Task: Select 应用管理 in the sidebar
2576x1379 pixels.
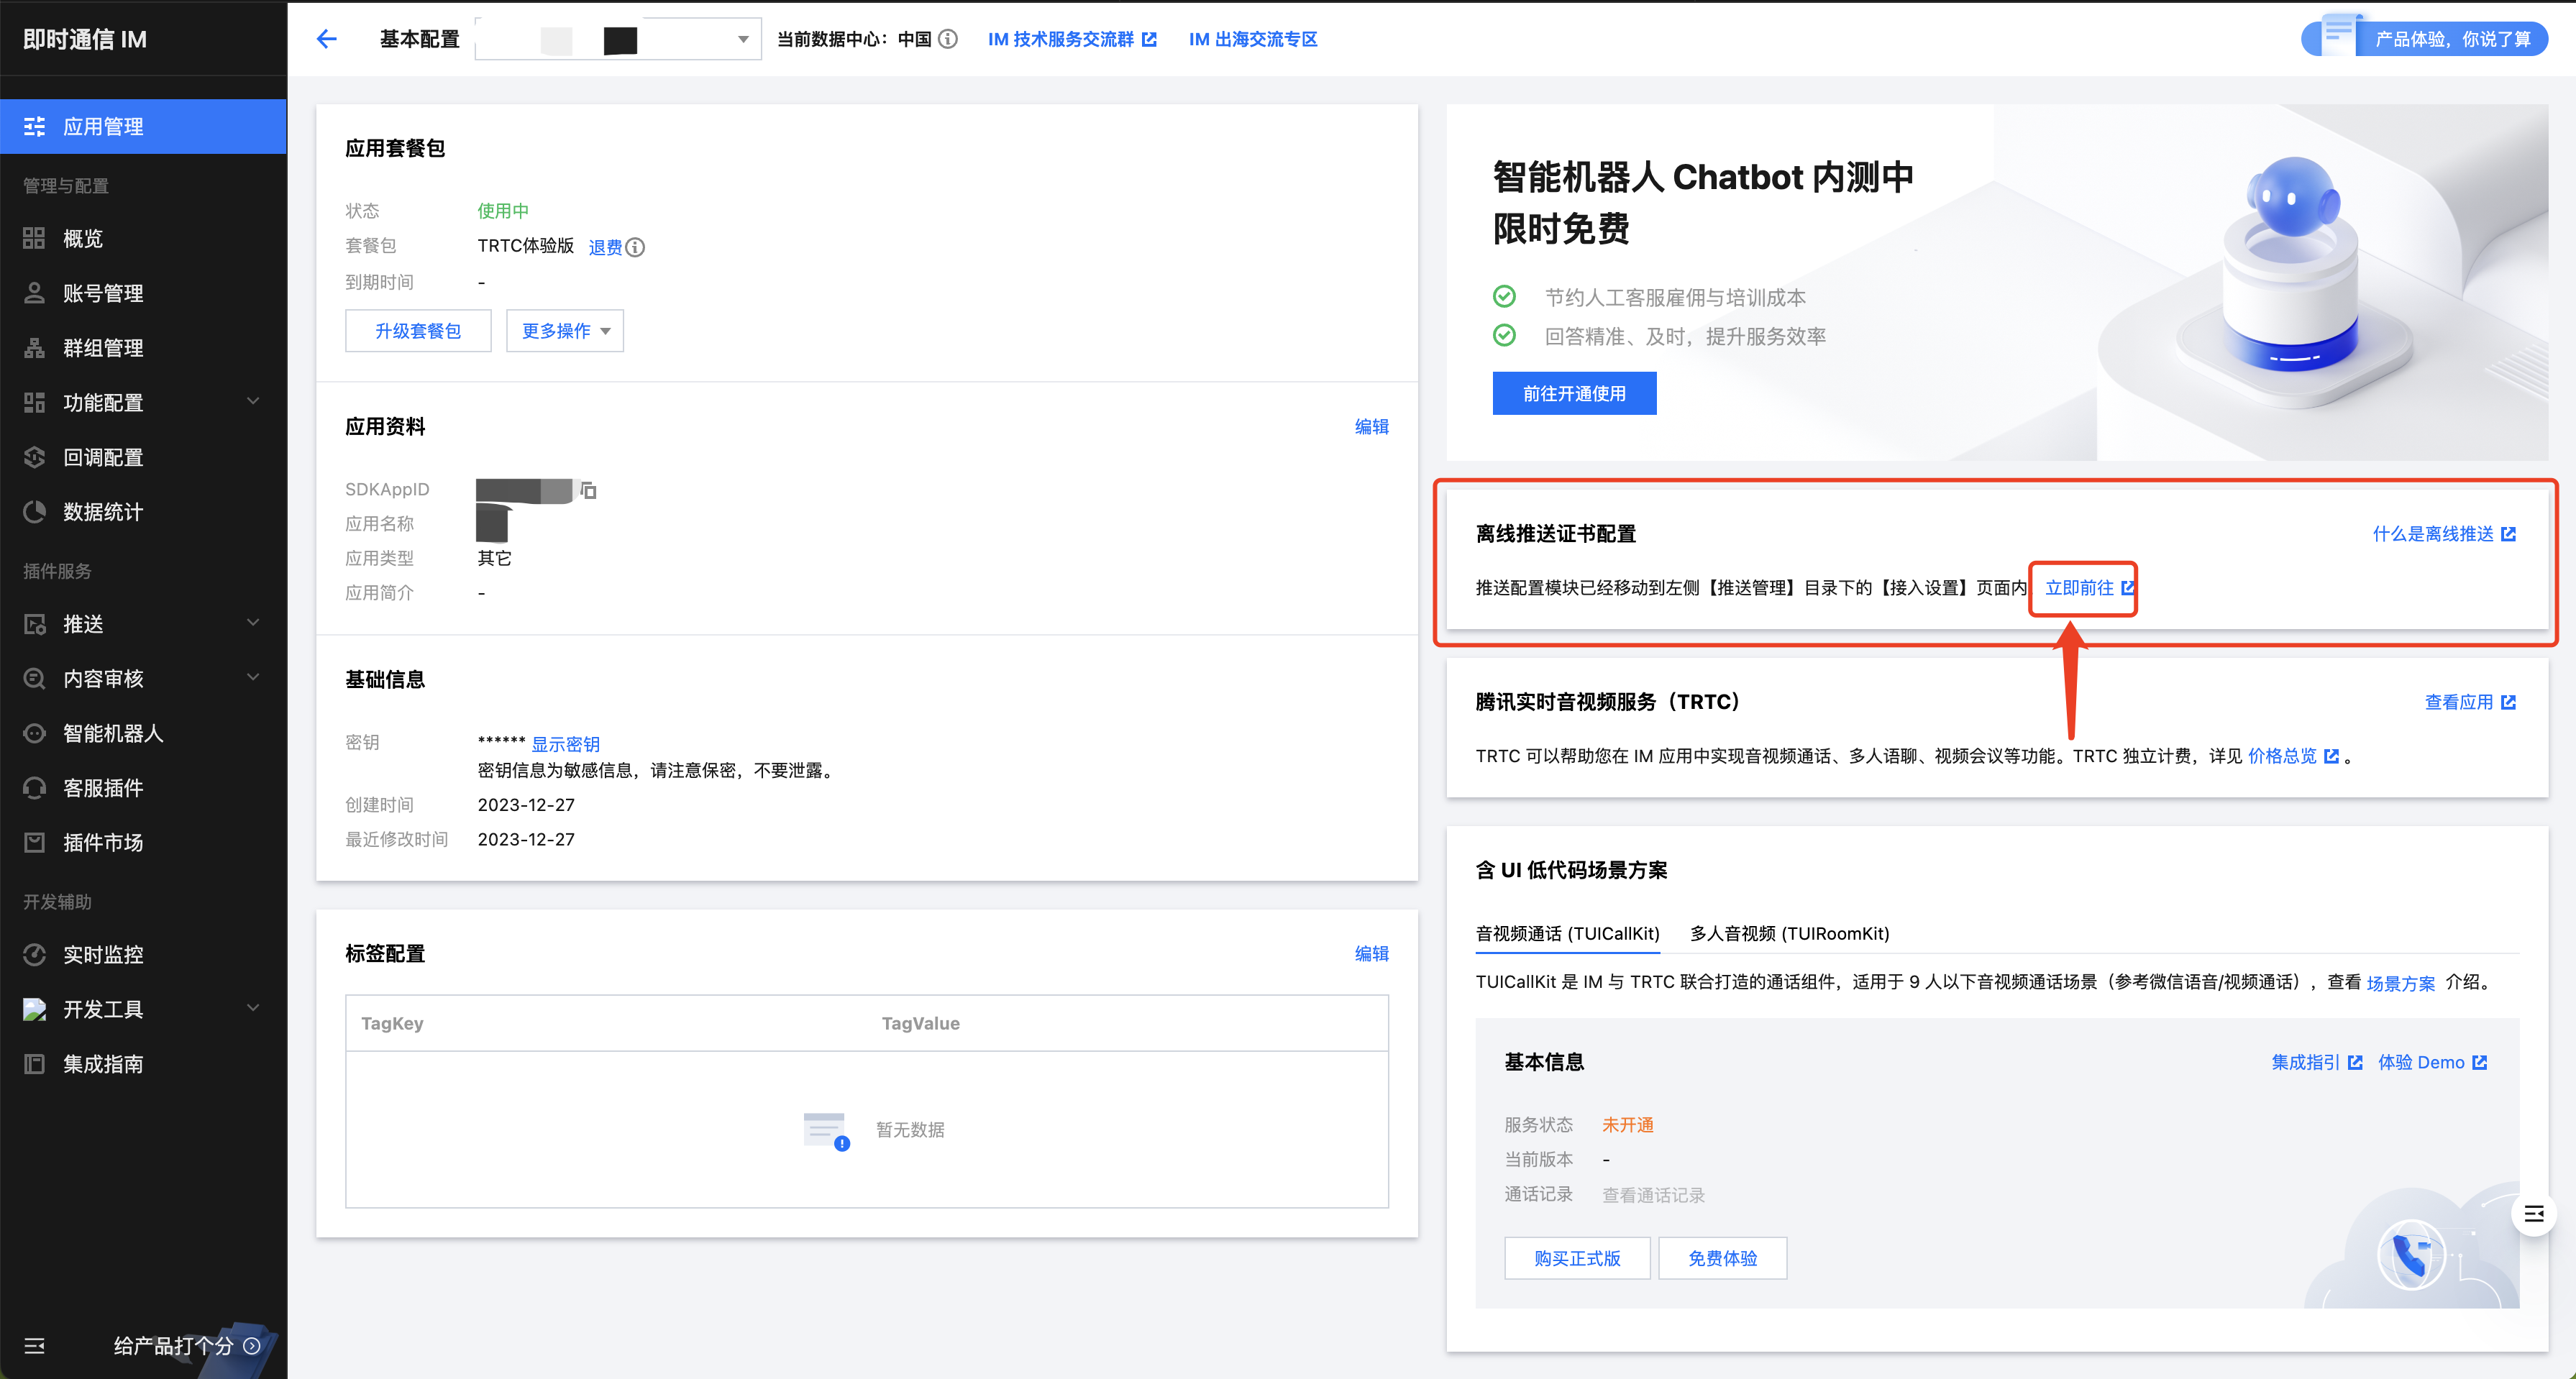Action: click(x=143, y=126)
